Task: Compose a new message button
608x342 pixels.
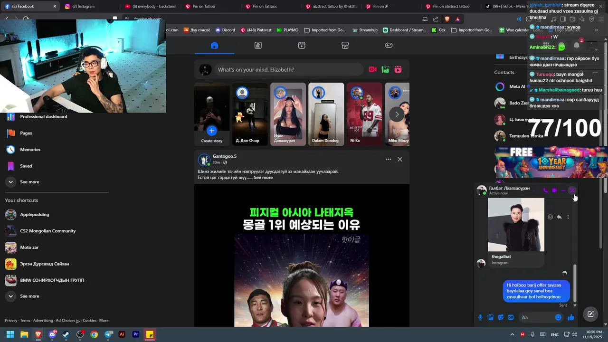Action: pyautogui.click(x=590, y=314)
